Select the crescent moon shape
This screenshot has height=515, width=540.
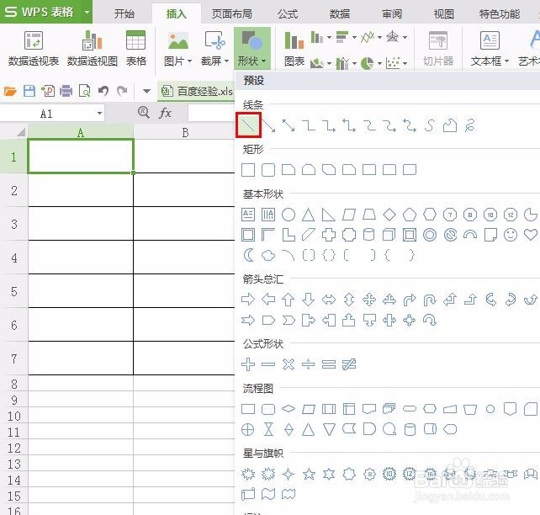[248, 255]
